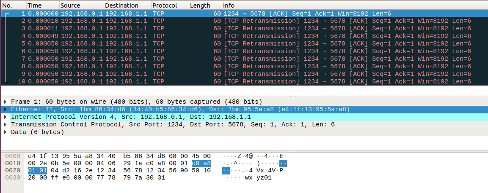
Task: Click hex offset 0020 label
Action: pyautogui.click(x=12, y=171)
